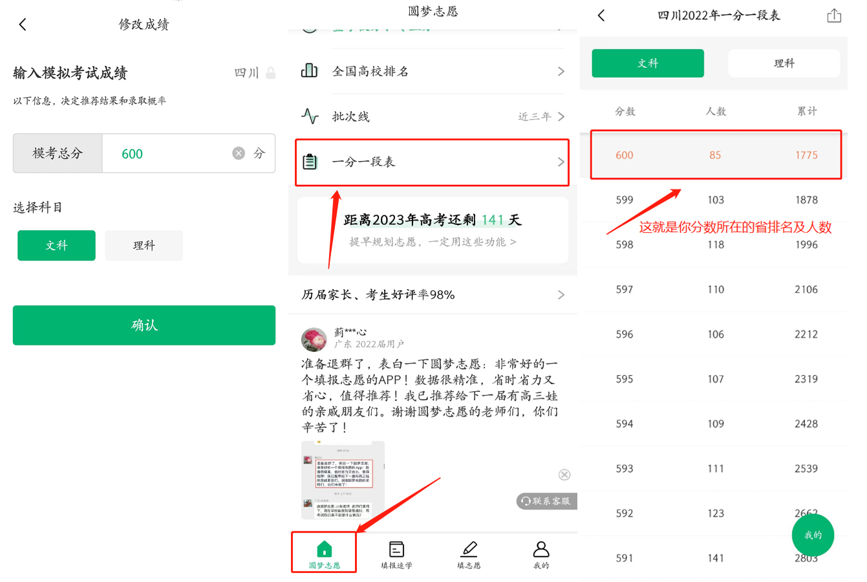867x582 pixels.
Task: Click cumulative value 1996
Action: [x=806, y=244]
